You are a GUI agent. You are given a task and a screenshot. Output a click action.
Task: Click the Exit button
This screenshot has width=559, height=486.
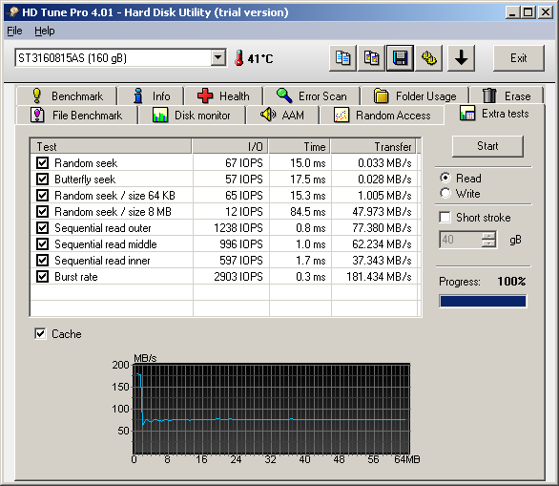coord(518,58)
